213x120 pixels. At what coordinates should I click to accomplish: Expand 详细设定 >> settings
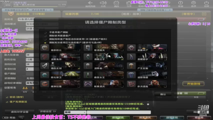pos(48,111)
